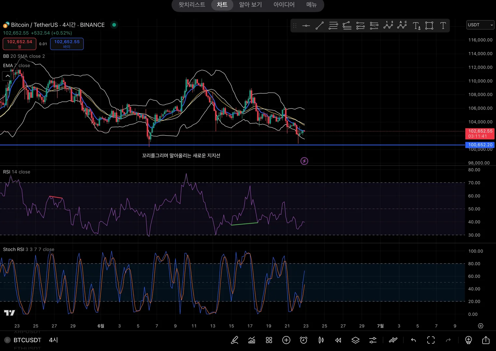Open the 아이디어 tab

tap(284, 5)
